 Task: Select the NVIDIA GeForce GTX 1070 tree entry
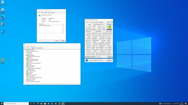point(34,57)
